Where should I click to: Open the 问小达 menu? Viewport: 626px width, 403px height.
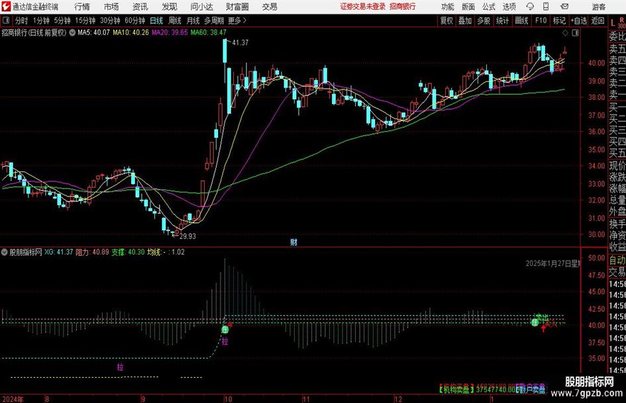(201, 7)
